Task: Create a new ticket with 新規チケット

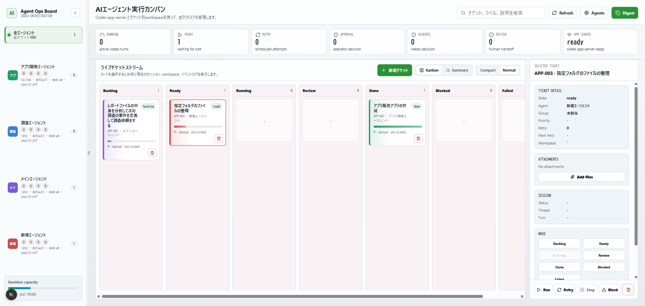Action: coord(395,70)
